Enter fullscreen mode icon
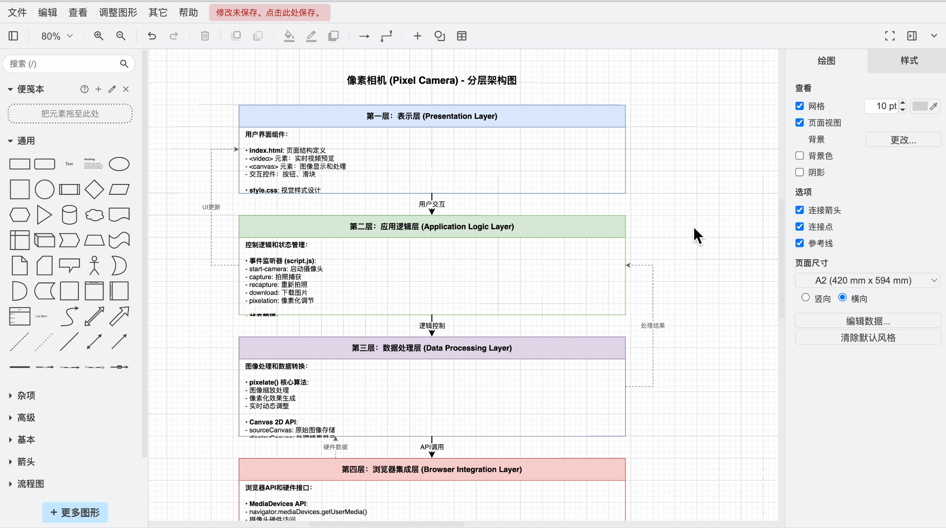This screenshot has height=528, width=946. pos(889,36)
